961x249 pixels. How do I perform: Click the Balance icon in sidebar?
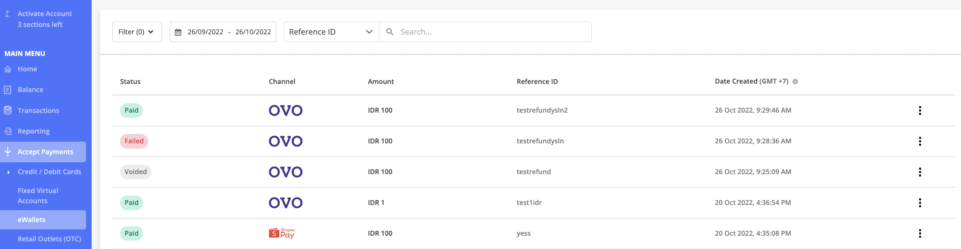click(7, 90)
